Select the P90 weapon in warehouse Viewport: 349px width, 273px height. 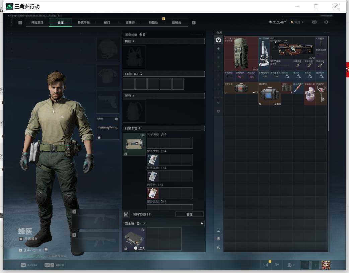292,48
